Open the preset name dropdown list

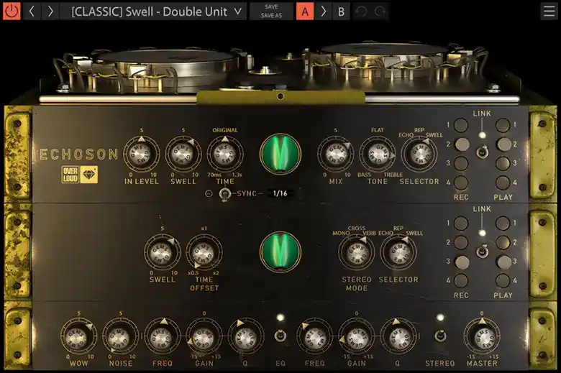(x=153, y=11)
